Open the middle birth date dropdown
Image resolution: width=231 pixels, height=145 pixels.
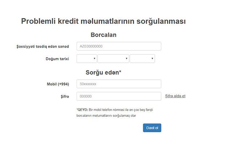(113, 59)
